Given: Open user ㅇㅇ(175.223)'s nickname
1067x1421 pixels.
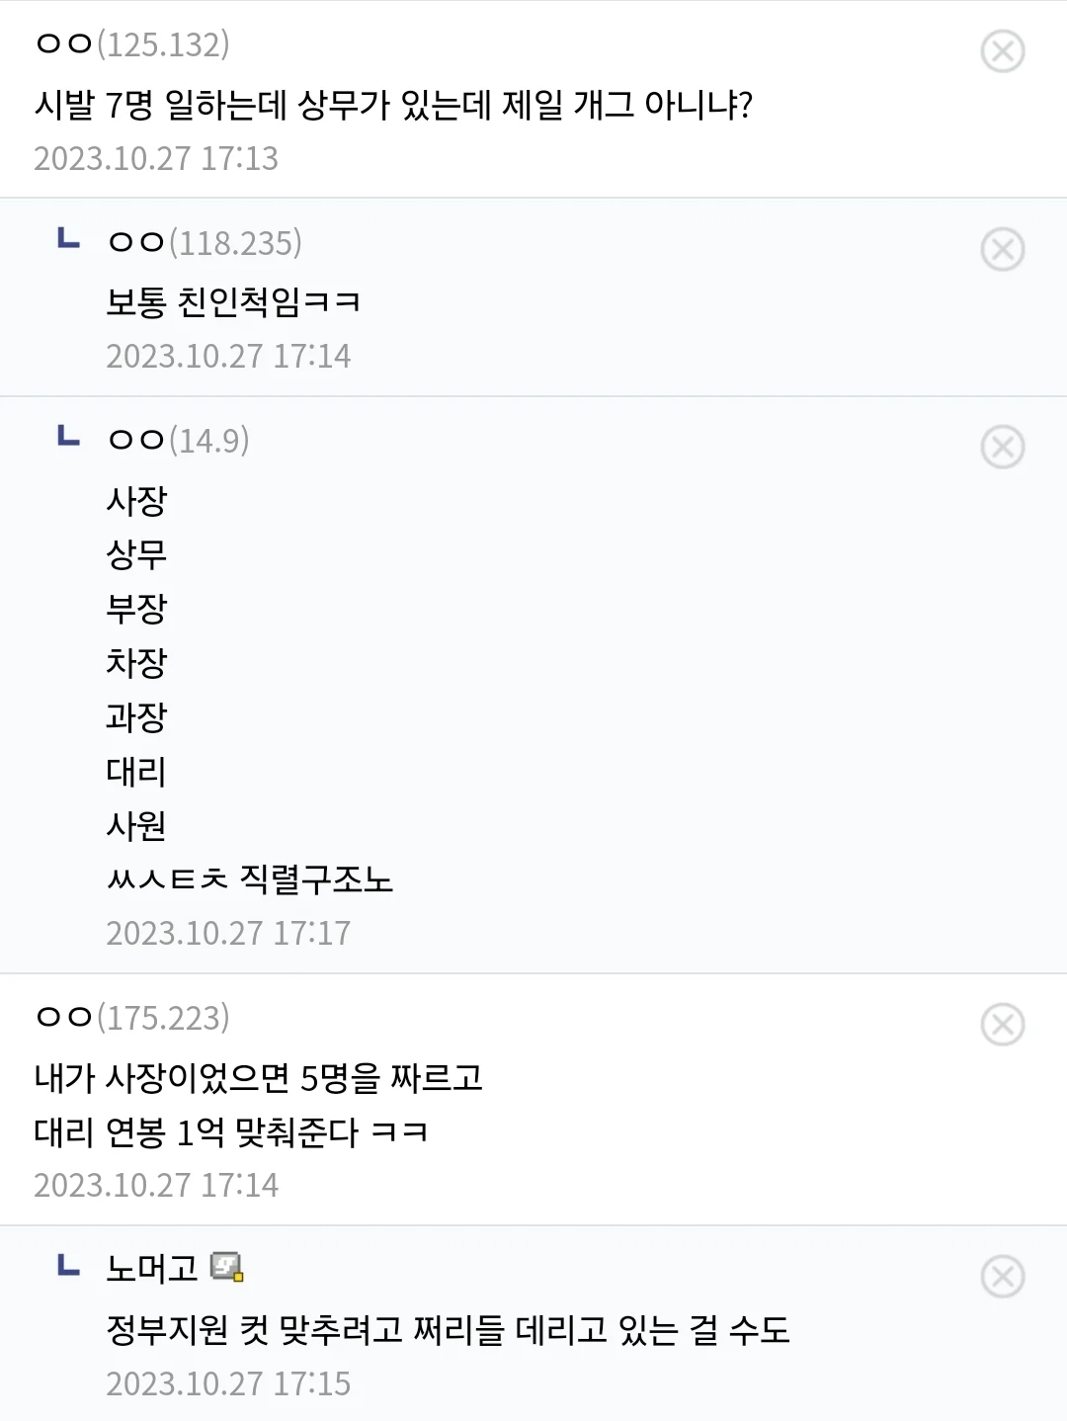Looking at the screenshot, I should (131, 1017).
